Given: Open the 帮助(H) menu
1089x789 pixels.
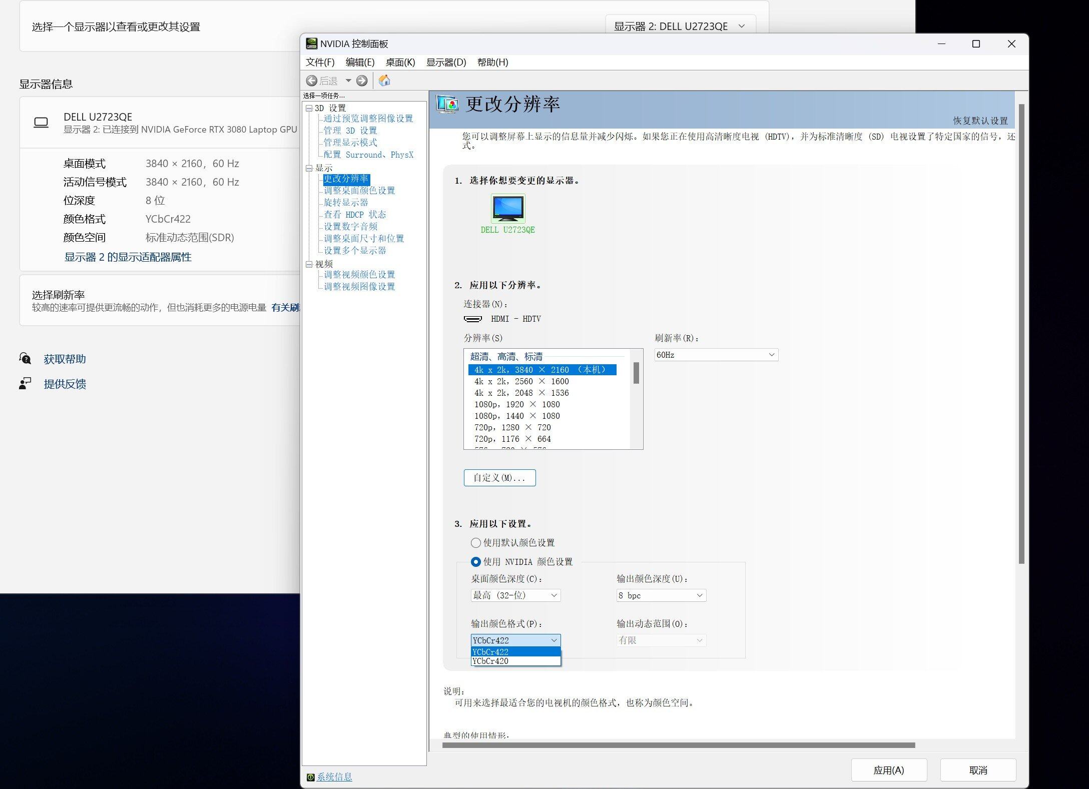Looking at the screenshot, I should coord(492,62).
